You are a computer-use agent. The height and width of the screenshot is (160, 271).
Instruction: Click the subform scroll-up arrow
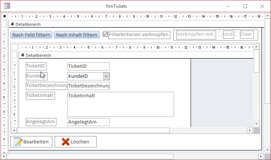pos(257,47)
